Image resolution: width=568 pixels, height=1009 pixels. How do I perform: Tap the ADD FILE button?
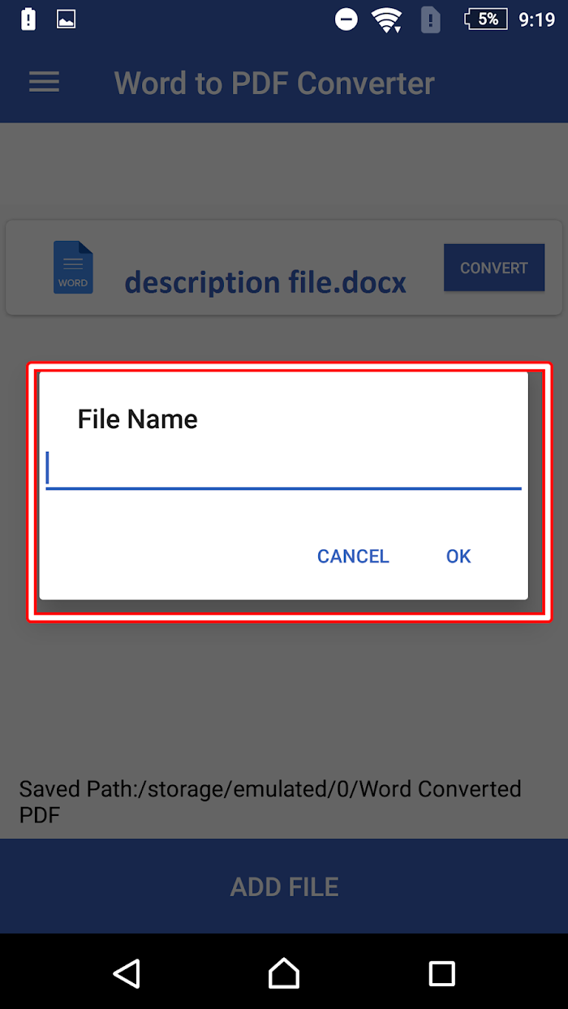284,886
